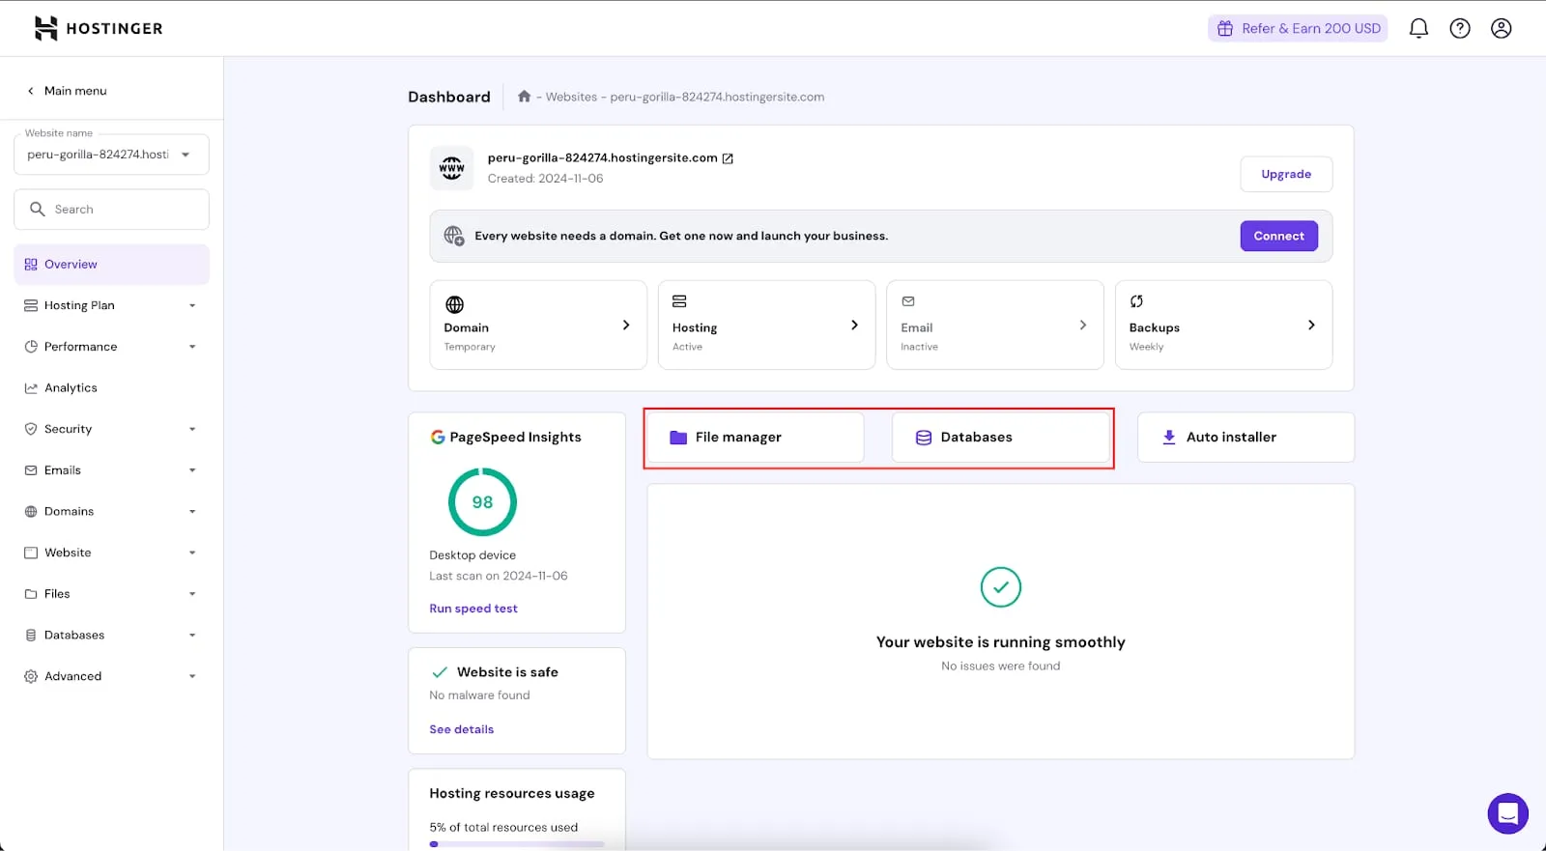Click the Advanced gear icon in sidebar
Screen dimensions: 1546x851
pos(31,676)
